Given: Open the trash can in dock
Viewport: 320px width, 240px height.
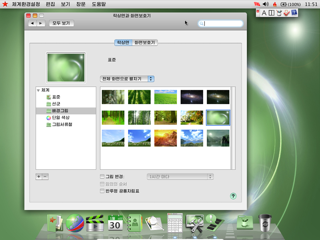Looking at the screenshot, I should click(265, 223).
